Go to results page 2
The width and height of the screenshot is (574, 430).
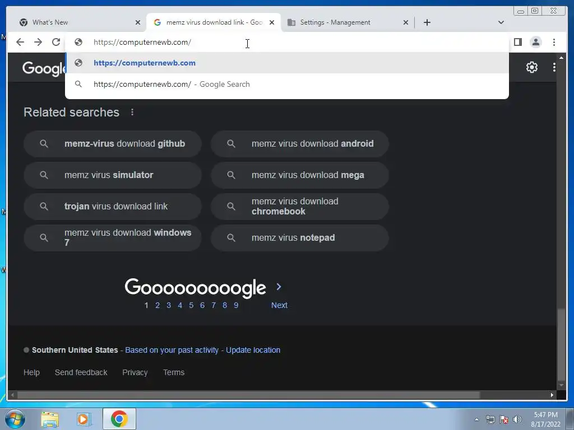point(158,305)
